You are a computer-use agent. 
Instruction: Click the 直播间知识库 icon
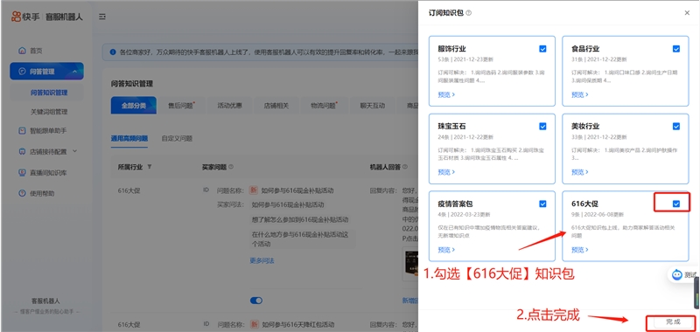click(x=22, y=172)
